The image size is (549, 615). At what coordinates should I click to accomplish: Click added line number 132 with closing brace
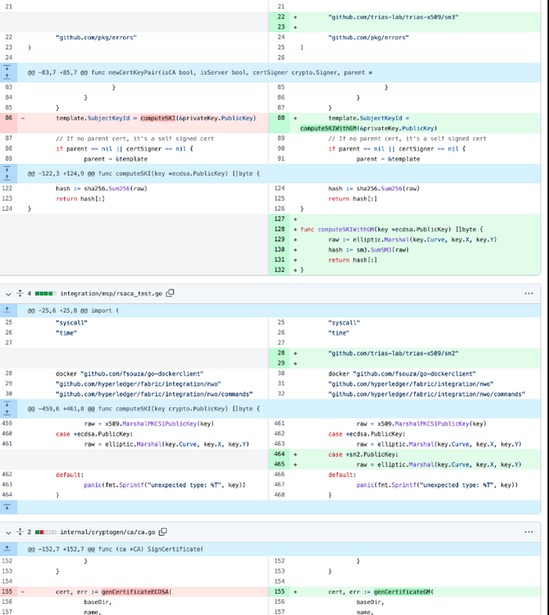point(279,270)
